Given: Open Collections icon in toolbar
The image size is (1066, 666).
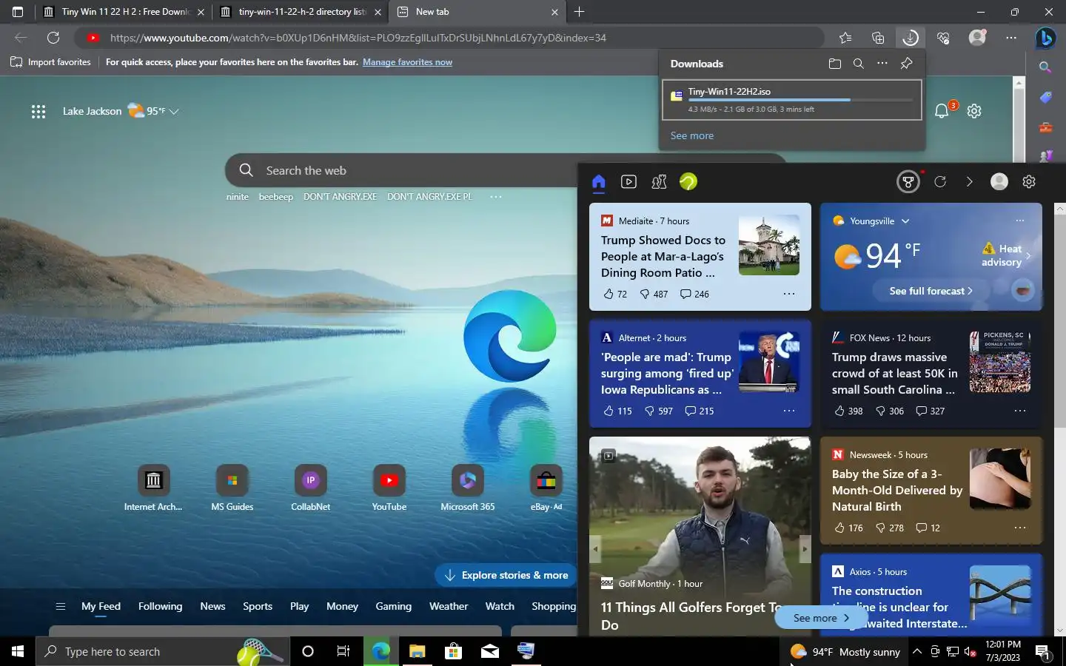Looking at the screenshot, I should click(878, 38).
